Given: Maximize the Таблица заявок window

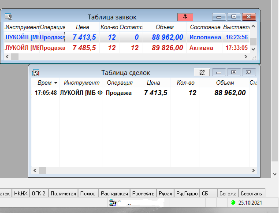Looking at the screenshot, I should [x=234, y=17].
